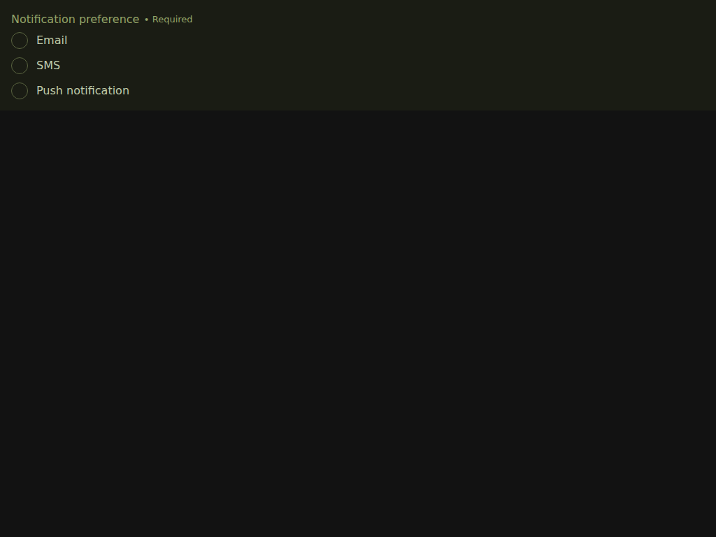Enable text message (SMS) notifications option
716x537 pixels.
[20, 66]
